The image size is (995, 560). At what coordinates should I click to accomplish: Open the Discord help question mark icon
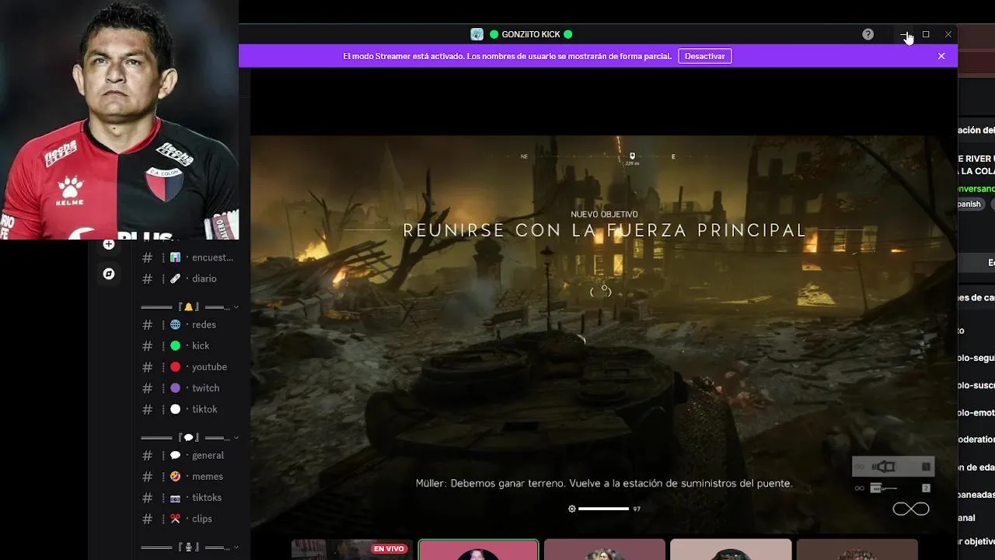868,34
